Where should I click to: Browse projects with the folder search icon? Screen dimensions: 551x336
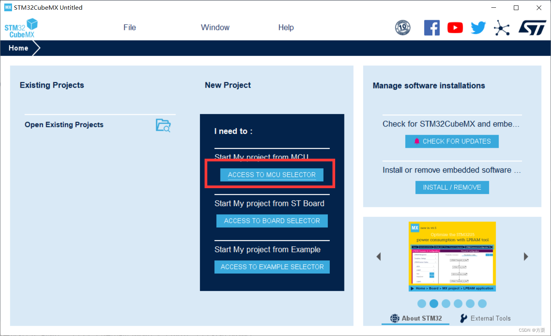[163, 125]
